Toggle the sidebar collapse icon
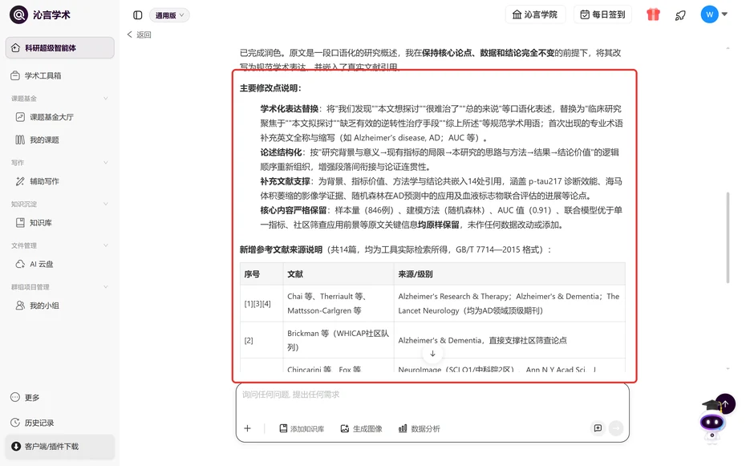 pyautogui.click(x=137, y=15)
